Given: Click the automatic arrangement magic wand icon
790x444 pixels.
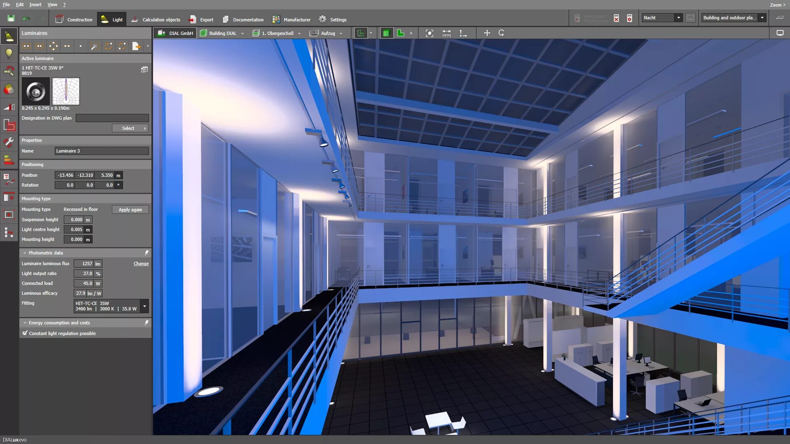Looking at the screenshot, I should (95, 46).
